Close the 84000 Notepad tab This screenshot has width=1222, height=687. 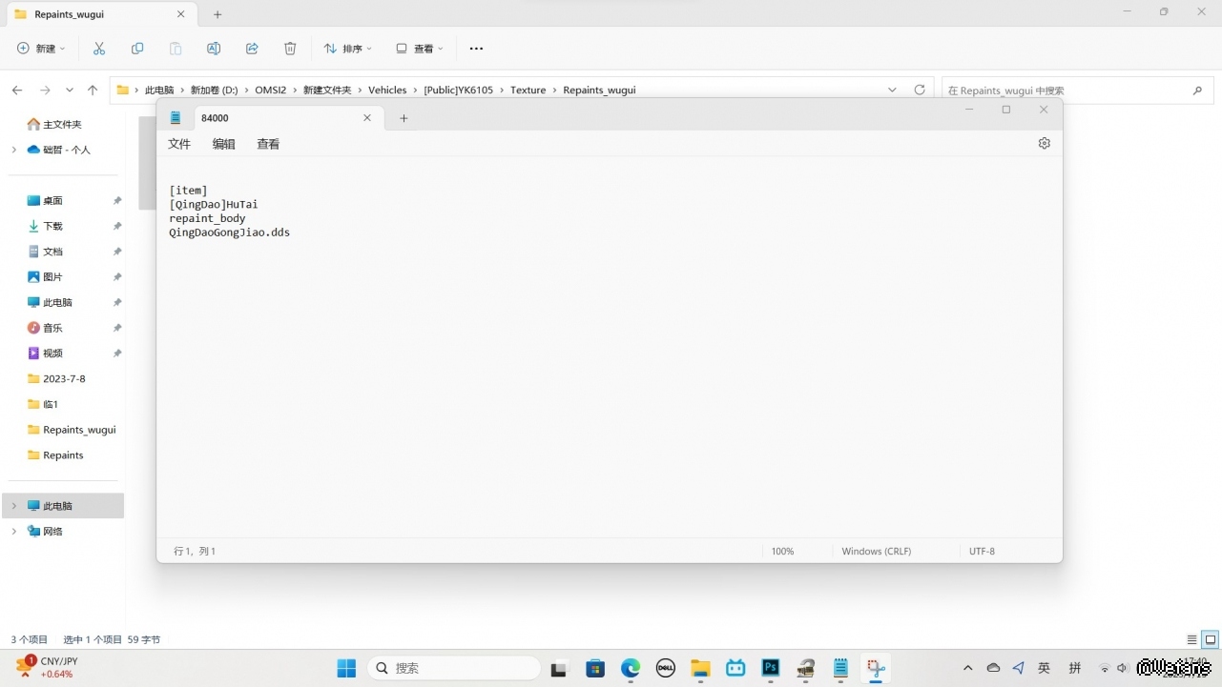pyautogui.click(x=367, y=118)
